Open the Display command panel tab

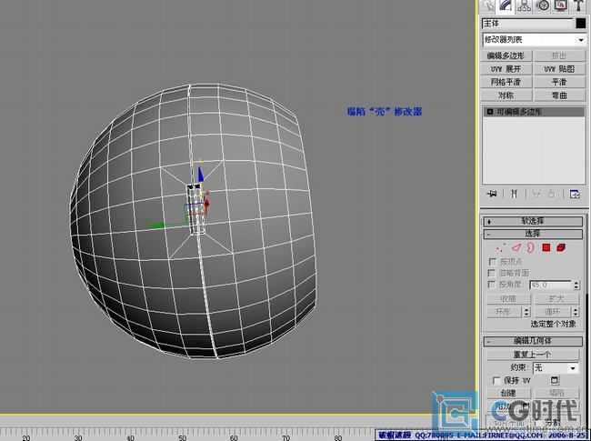(x=561, y=5)
